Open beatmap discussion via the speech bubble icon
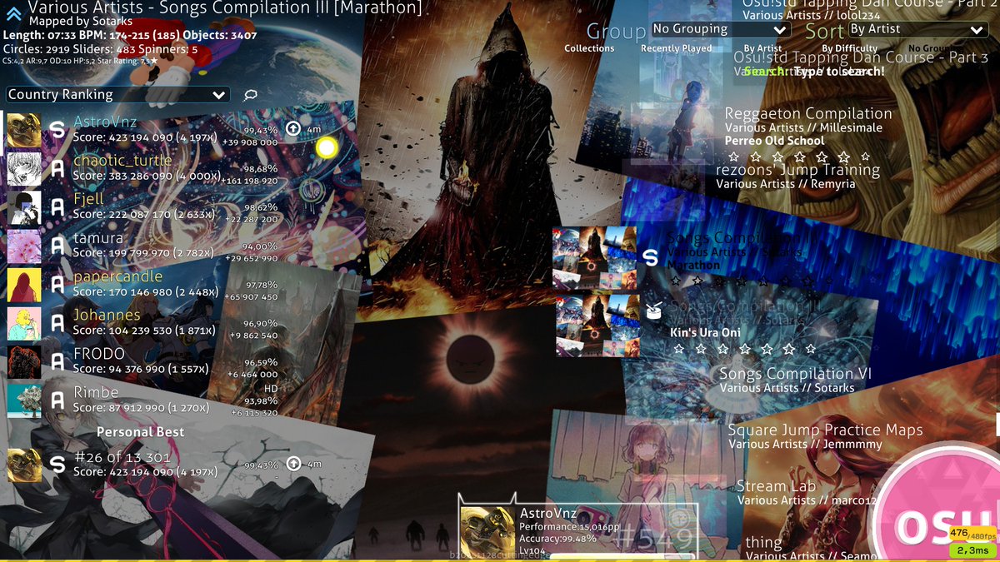This screenshot has width=1000, height=562. (250, 95)
